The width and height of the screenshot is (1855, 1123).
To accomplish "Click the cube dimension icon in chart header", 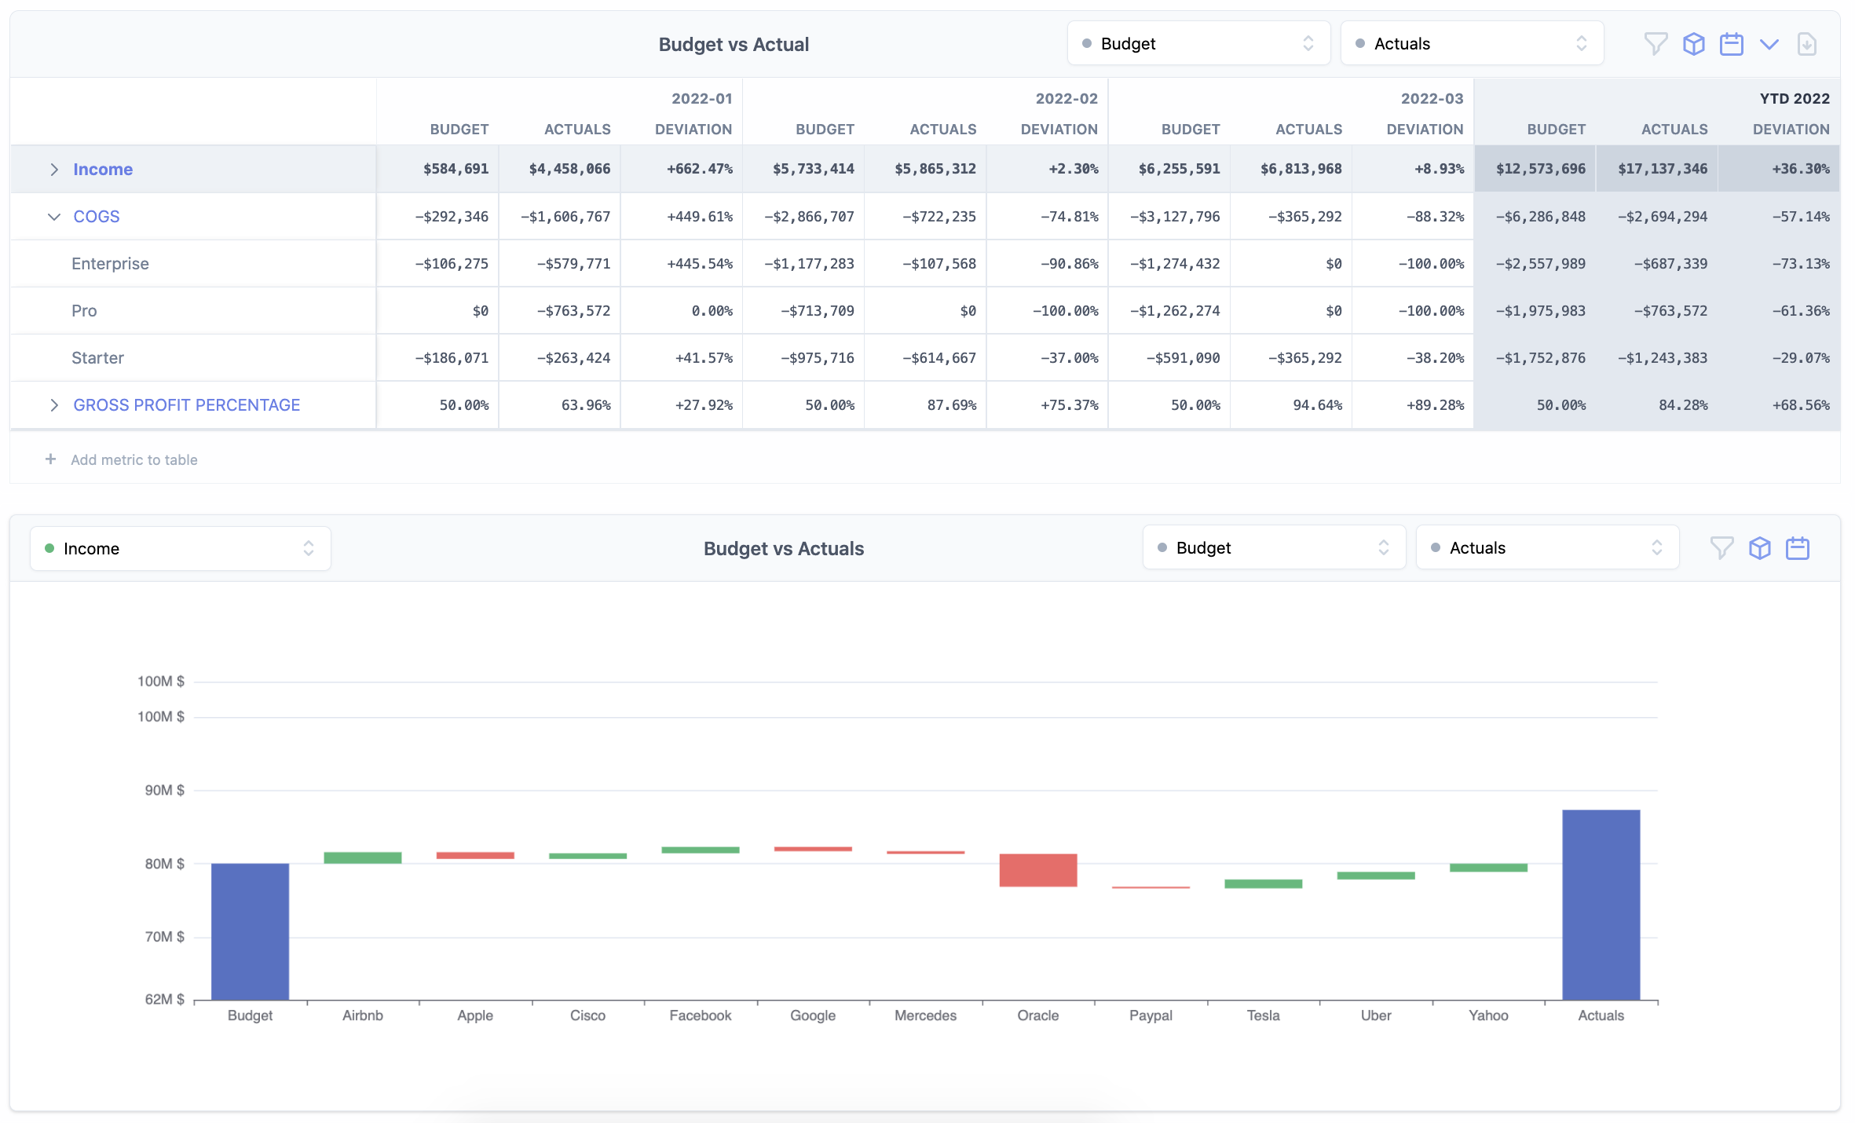I will tap(1760, 548).
